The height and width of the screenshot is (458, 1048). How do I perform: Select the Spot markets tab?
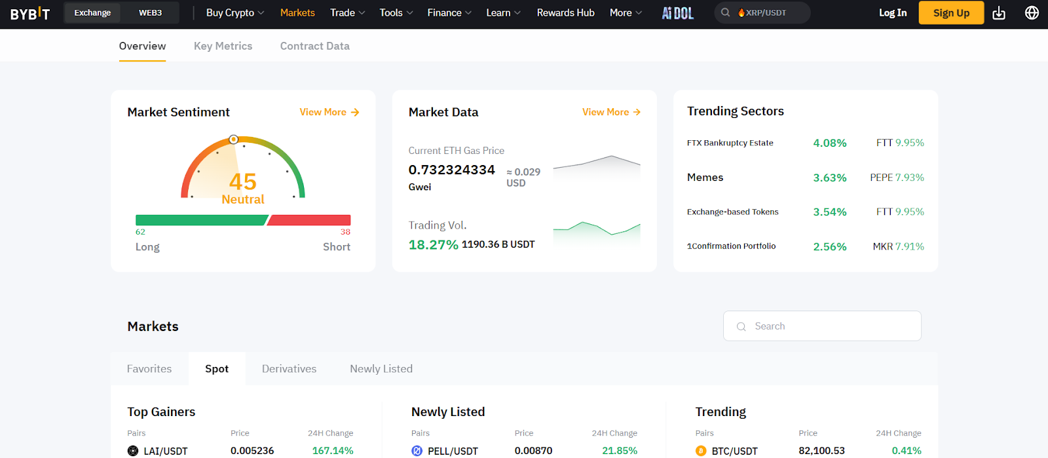(217, 369)
